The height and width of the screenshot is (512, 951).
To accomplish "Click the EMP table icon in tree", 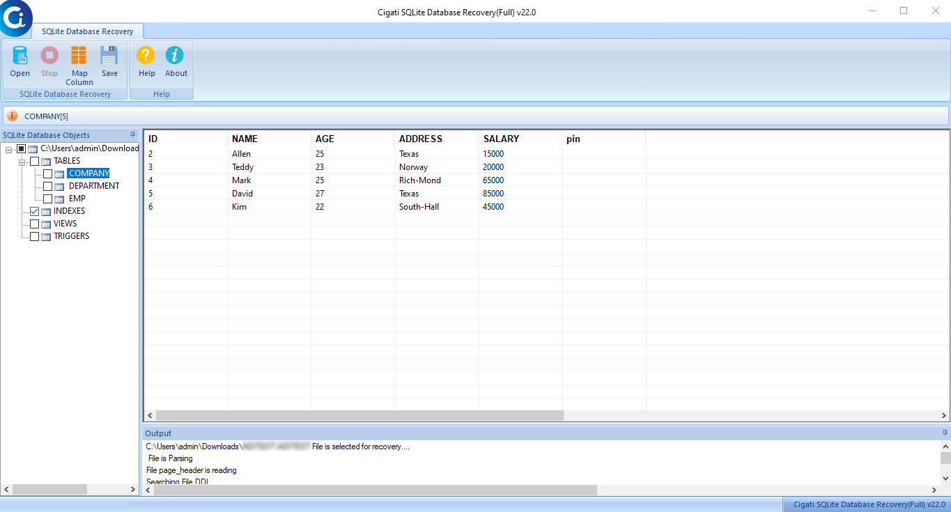I will (59, 199).
